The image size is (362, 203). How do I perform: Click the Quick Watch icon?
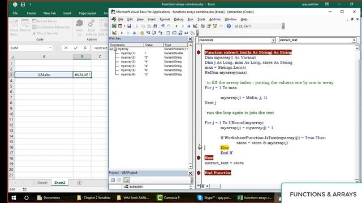tap(186, 33)
